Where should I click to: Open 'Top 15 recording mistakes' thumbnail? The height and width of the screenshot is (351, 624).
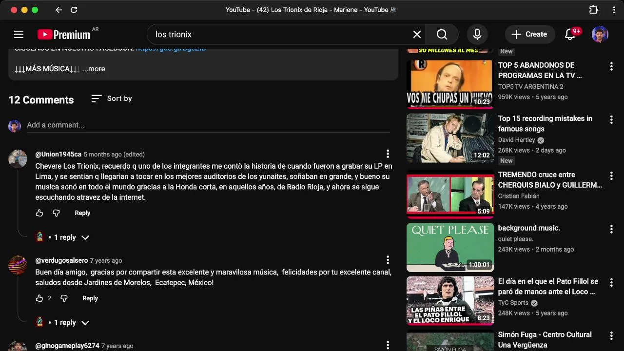450,138
